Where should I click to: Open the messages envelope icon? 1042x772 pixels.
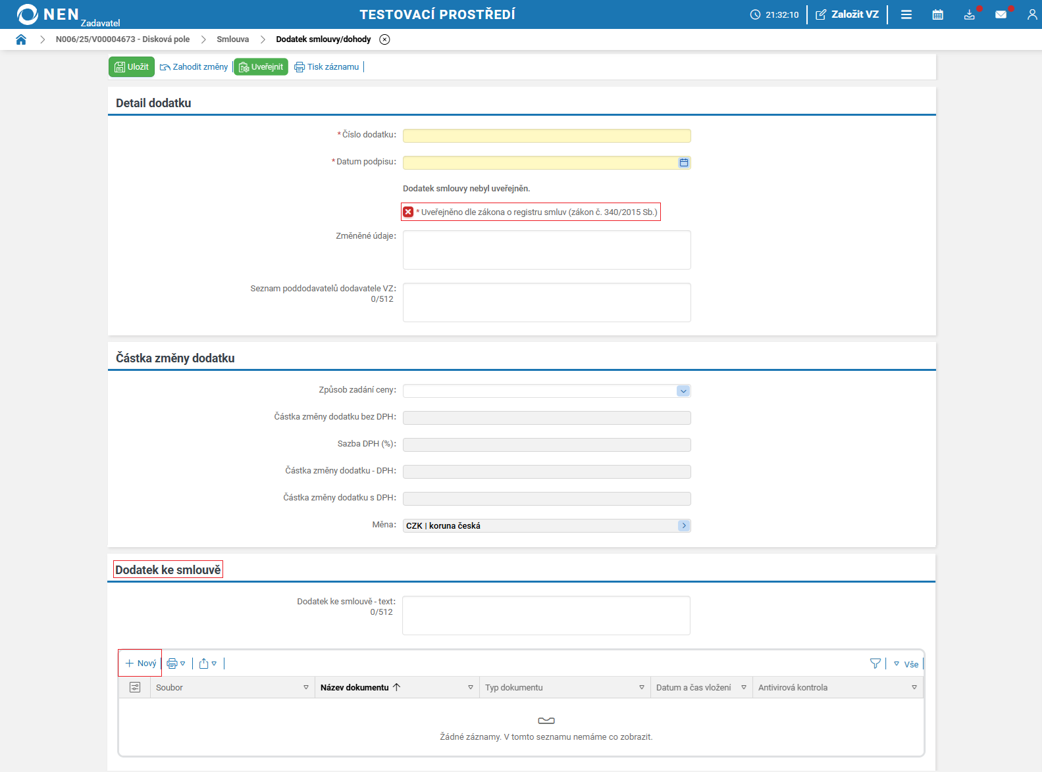tap(1001, 14)
